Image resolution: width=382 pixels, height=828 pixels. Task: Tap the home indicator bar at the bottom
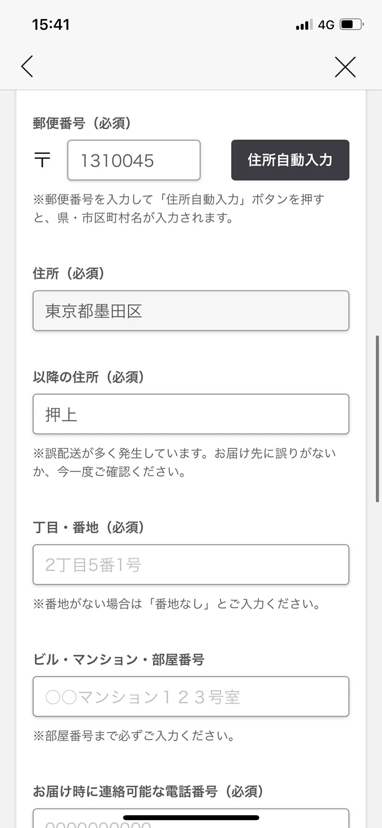click(191, 818)
